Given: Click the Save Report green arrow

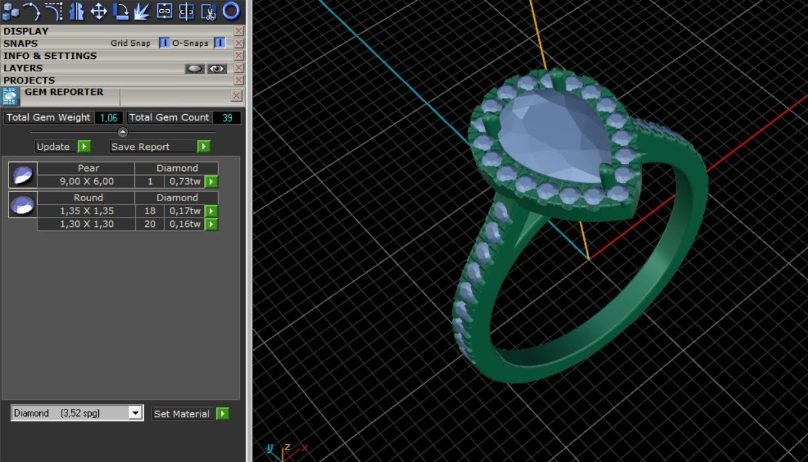Looking at the screenshot, I should [204, 146].
